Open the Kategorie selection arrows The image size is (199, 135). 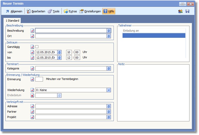coord(109,68)
